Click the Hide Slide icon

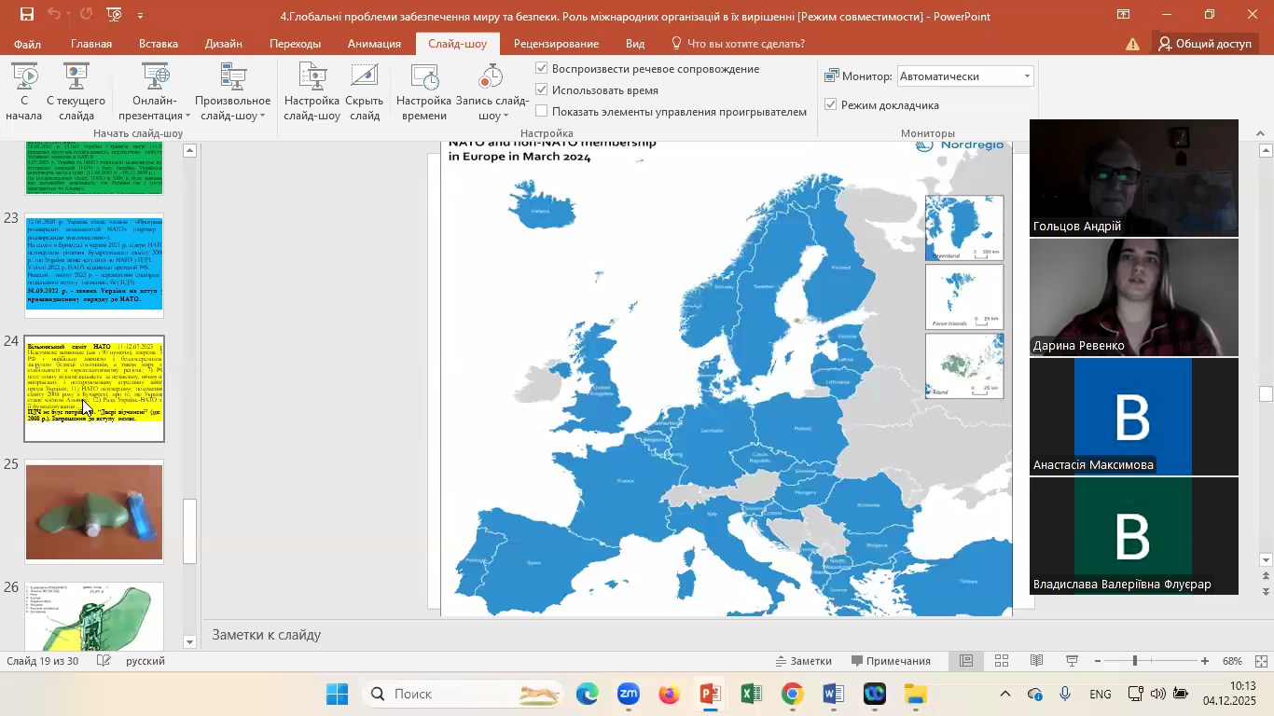[364, 91]
